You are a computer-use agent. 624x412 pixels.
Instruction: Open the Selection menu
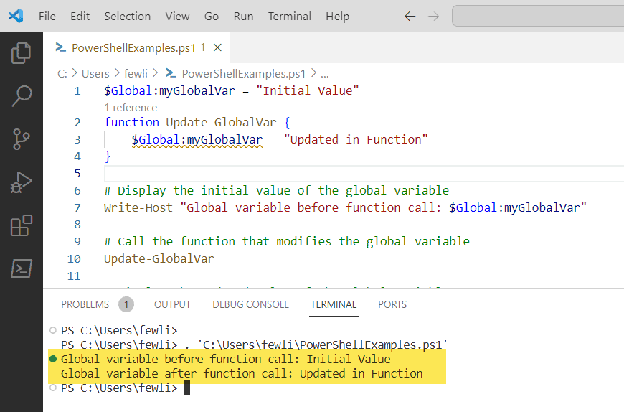pyautogui.click(x=128, y=17)
